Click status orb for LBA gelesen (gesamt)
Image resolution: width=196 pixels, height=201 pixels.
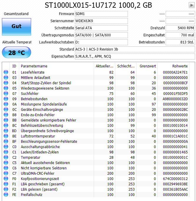click(x=6, y=189)
